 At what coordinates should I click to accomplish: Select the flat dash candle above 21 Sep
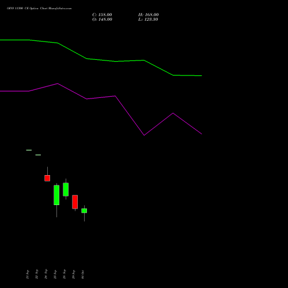29,150
